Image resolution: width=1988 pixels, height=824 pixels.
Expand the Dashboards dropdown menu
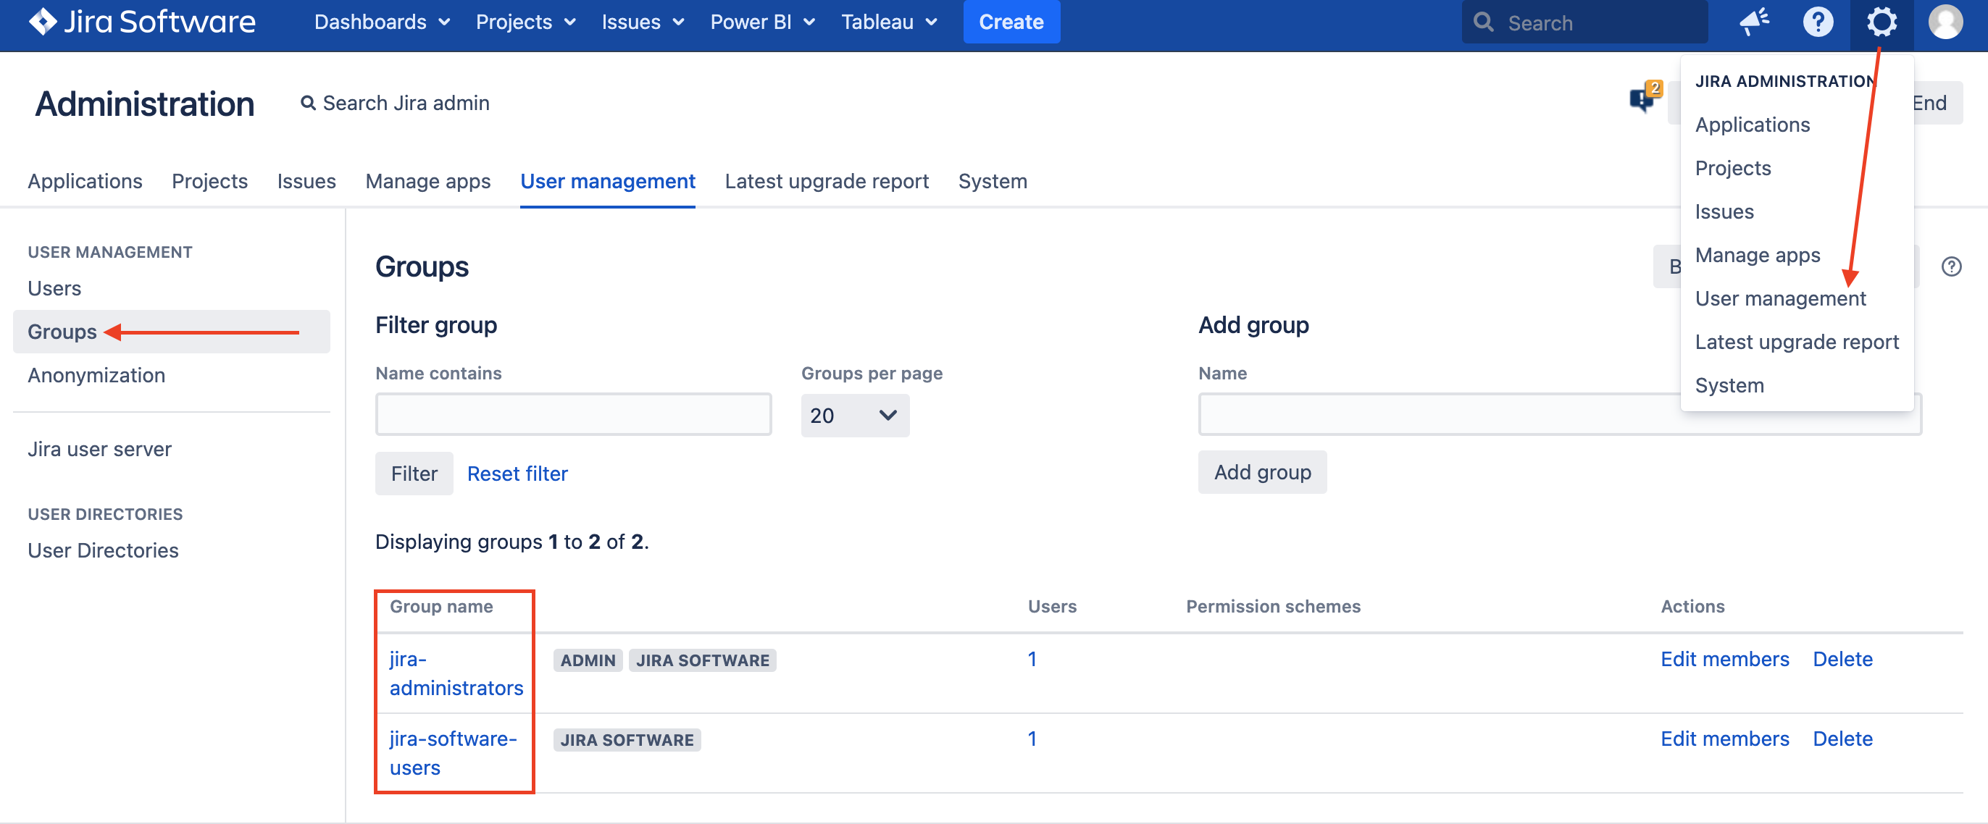[381, 22]
